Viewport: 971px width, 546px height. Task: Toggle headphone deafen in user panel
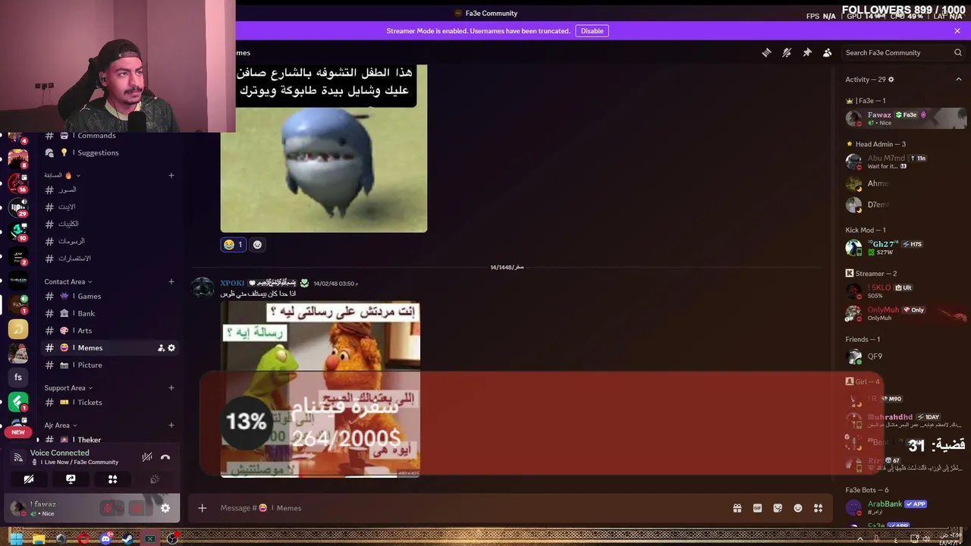[137, 508]
